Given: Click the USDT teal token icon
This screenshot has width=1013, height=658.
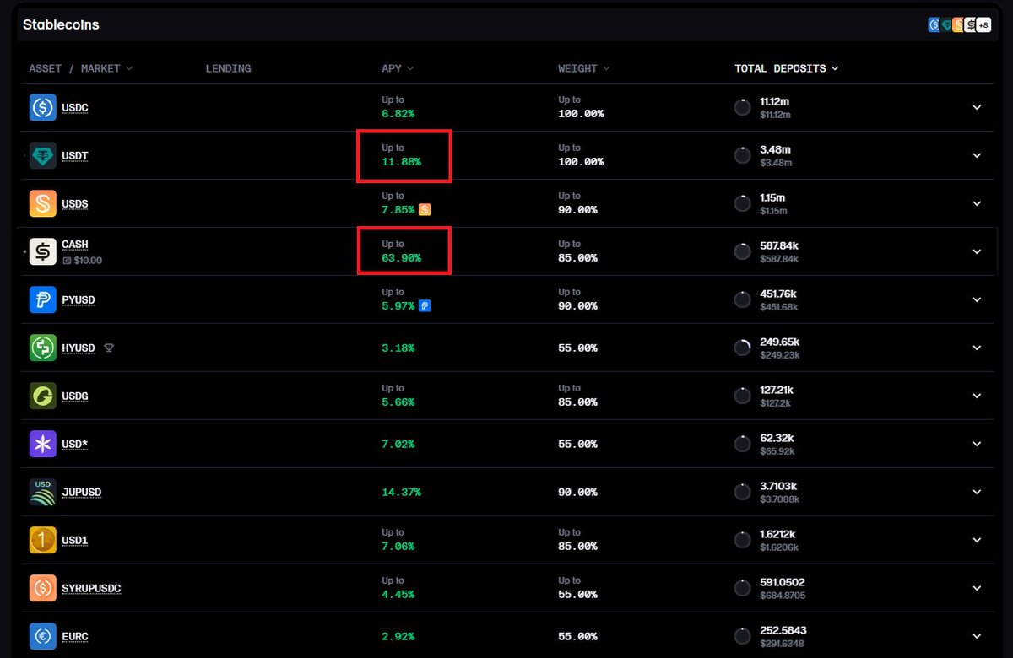Looking at the screenshot, I should pyautogui.click(x=42, y=155).
